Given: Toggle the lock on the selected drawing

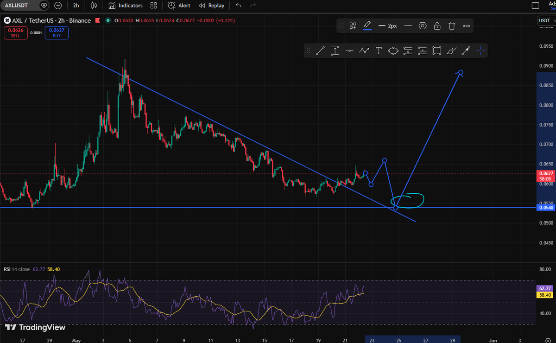Looking at the screenshot, I should click(437, 26).
